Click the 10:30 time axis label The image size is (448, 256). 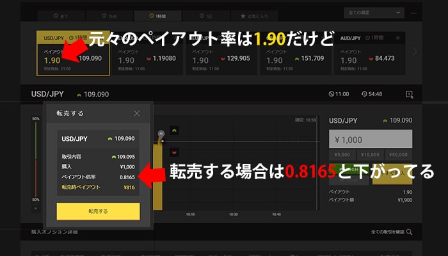click(x=234, y=214)
